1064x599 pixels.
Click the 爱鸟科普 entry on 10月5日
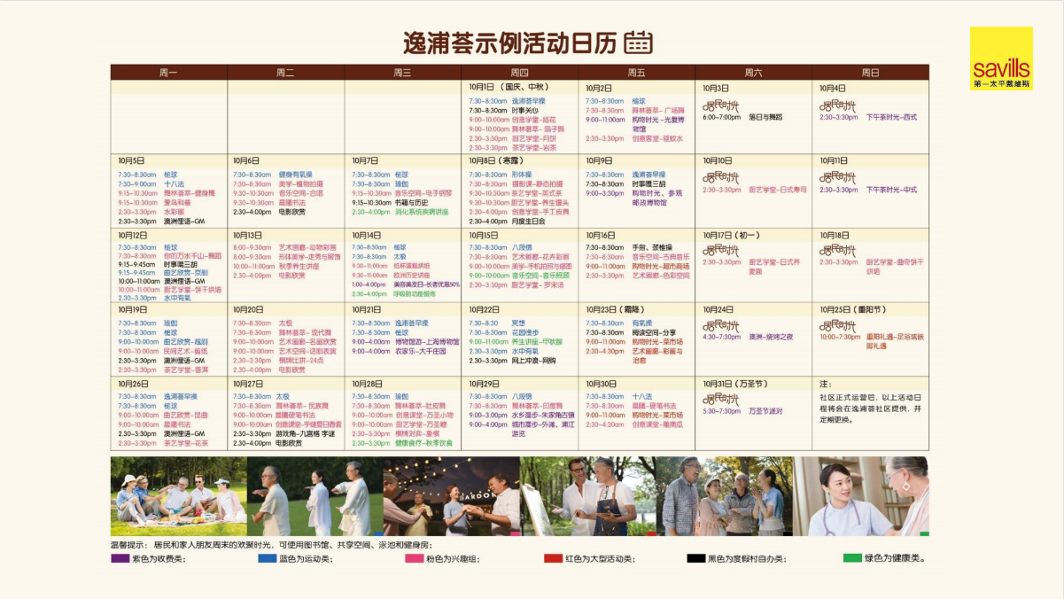coord(176,202)
